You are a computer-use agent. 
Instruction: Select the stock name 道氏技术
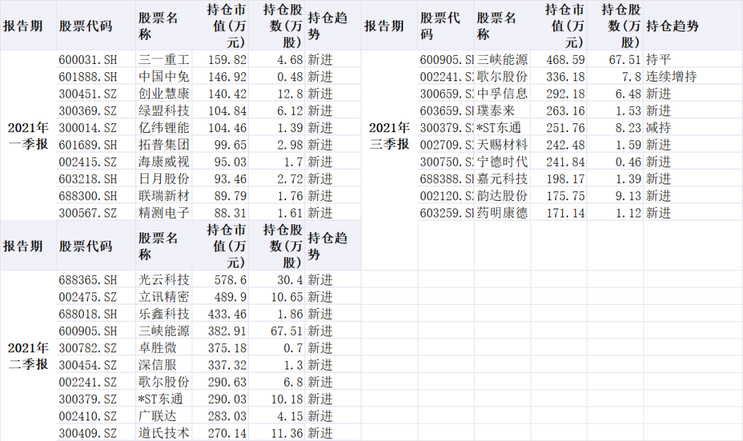pos(164,433)
